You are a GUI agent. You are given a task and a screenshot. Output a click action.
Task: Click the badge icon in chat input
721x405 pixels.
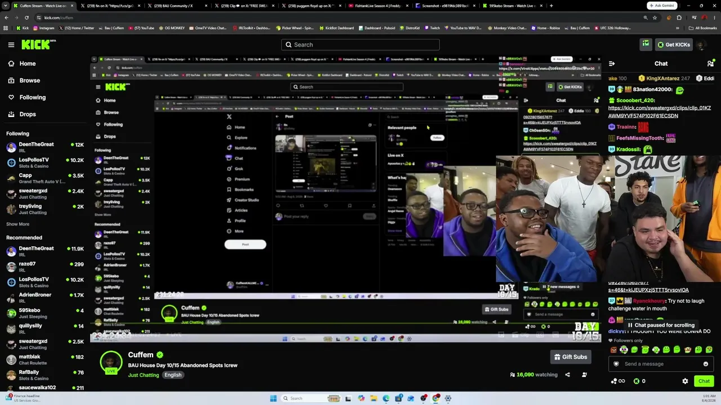click(616, 364)
